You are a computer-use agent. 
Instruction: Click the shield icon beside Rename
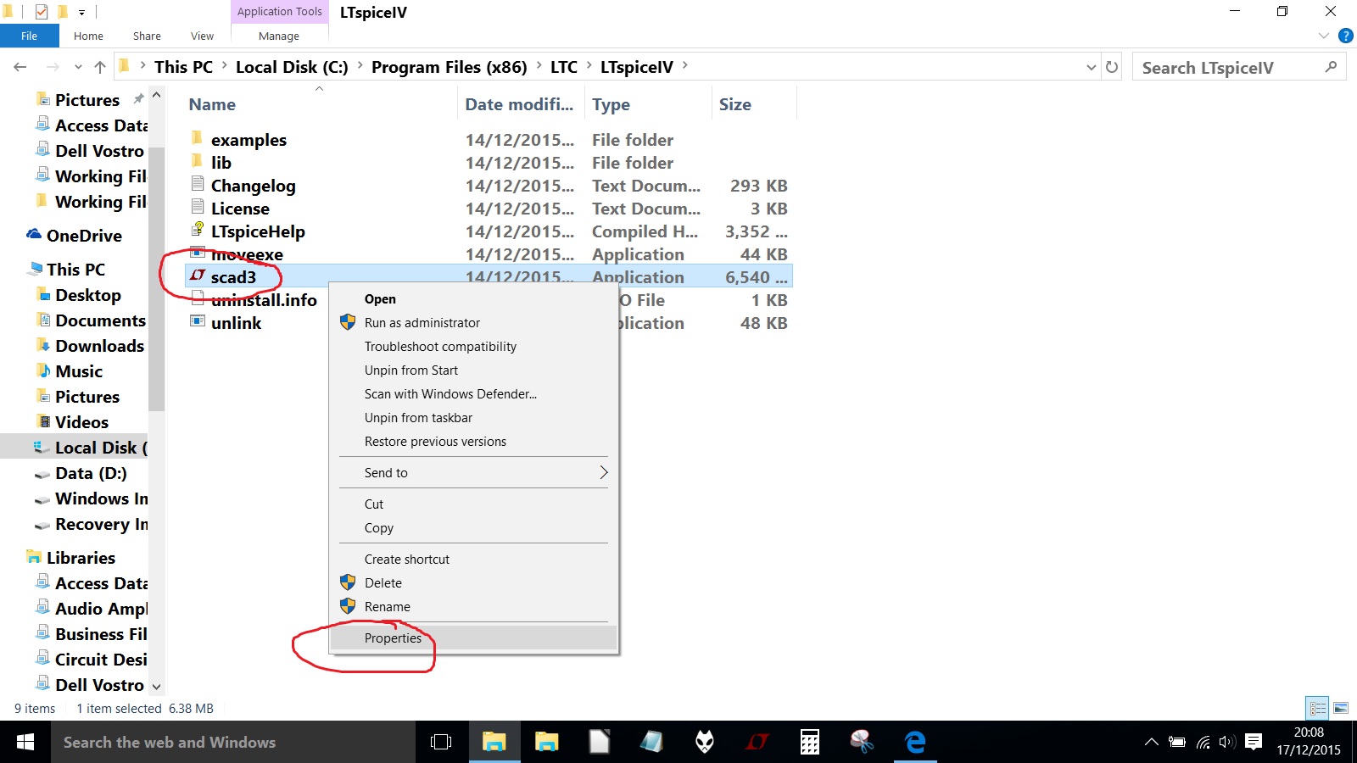point(348,606)
